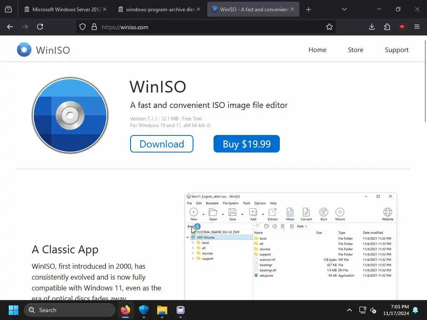Image resolution: width=427 pixels, height=320 pixels.
Task: Go forward to the next page
Action: click(x=25, y=27)
